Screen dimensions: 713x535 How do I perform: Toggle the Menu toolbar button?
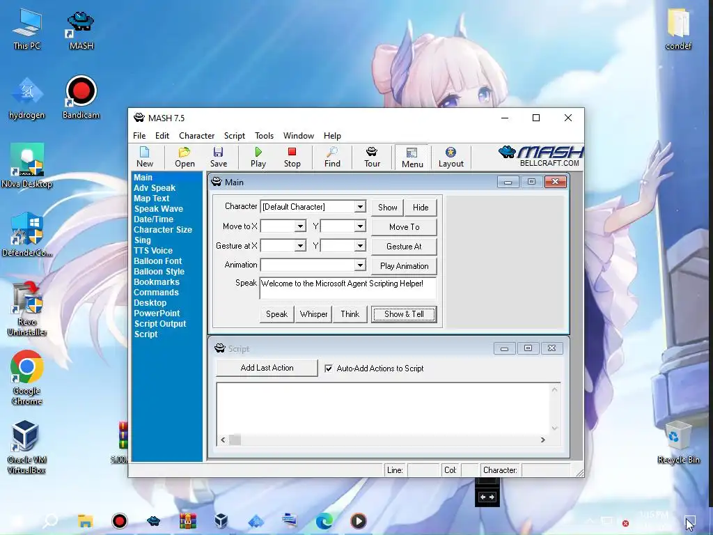click(x=412, y=158)
